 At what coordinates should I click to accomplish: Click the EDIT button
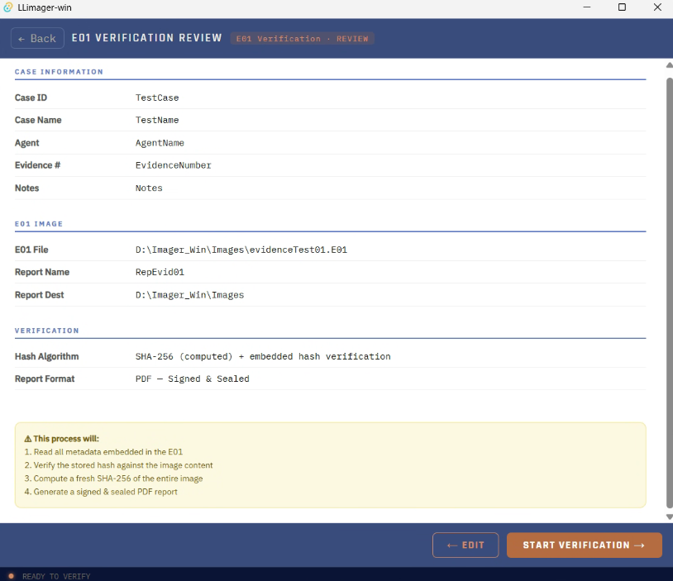click(465, 545)
